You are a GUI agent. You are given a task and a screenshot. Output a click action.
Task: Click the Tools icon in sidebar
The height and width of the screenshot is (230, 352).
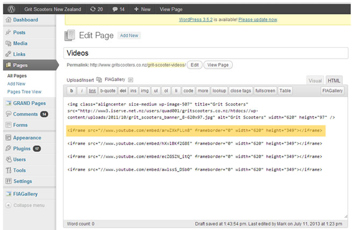(x=8, y=170)
